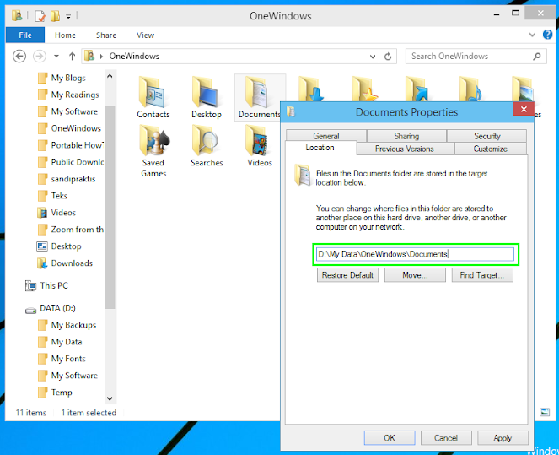Select the Documents folder icon
Viewport: 559px width, 455px height.
[x=260, y=97]
